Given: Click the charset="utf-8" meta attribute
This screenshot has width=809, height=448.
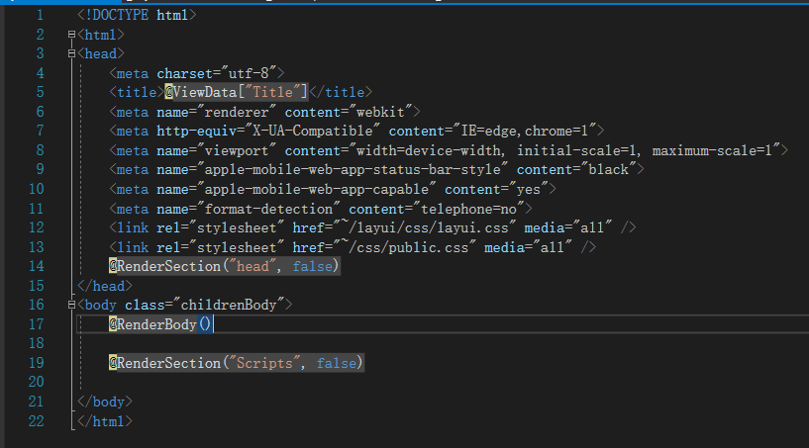Looking at the screenshot, I should coord(217,73).
